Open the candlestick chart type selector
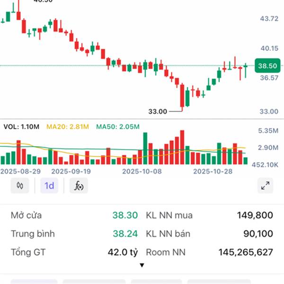 click(20, 186)
